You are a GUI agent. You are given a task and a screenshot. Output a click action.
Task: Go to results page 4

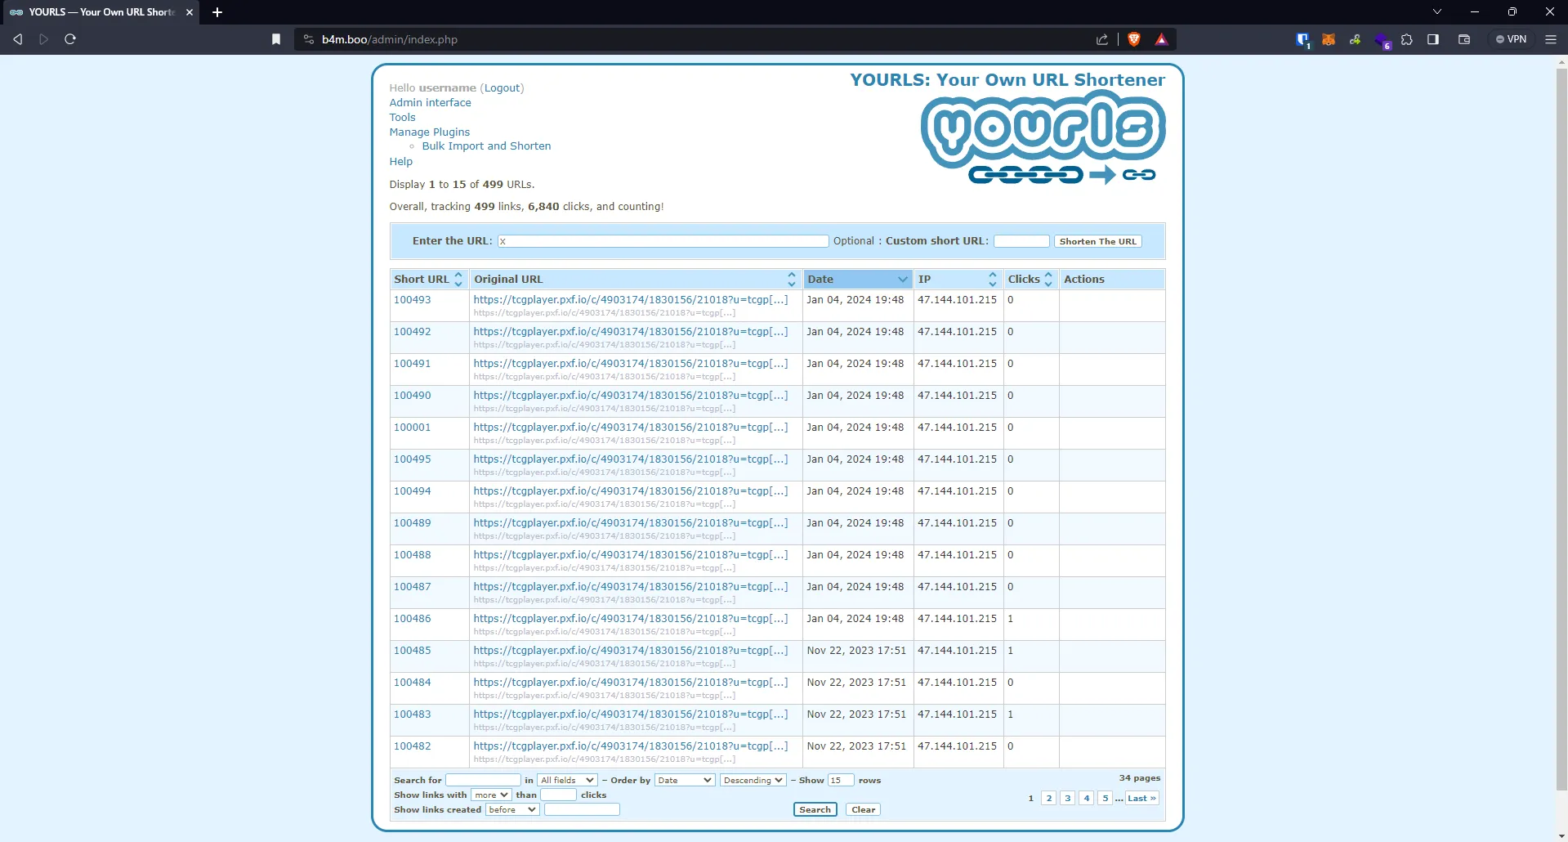pos(1086,798)
